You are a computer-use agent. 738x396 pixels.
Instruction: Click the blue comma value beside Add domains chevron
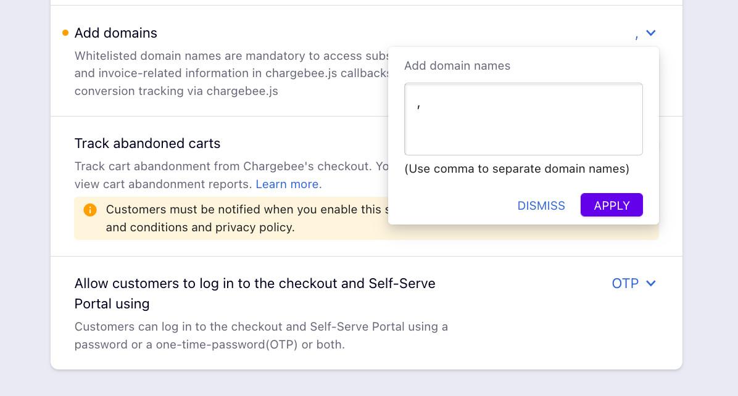point(637,36)
